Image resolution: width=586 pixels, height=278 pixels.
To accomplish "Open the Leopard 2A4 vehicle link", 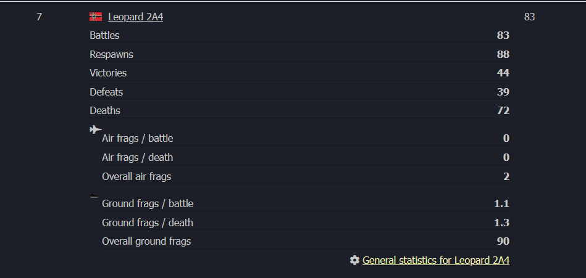I will 135,17.
